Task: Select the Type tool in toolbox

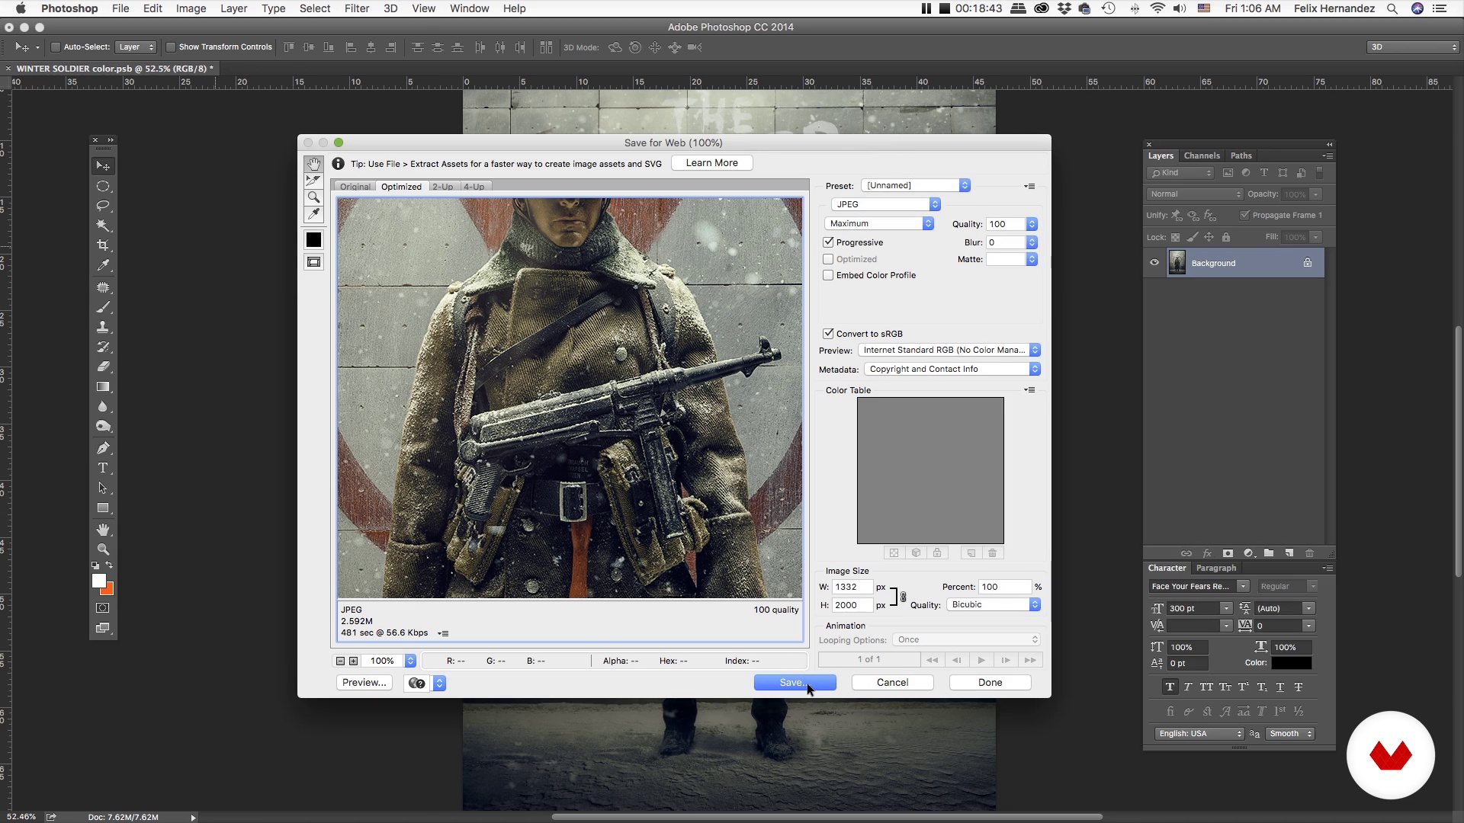Action: tap(103, 468)
